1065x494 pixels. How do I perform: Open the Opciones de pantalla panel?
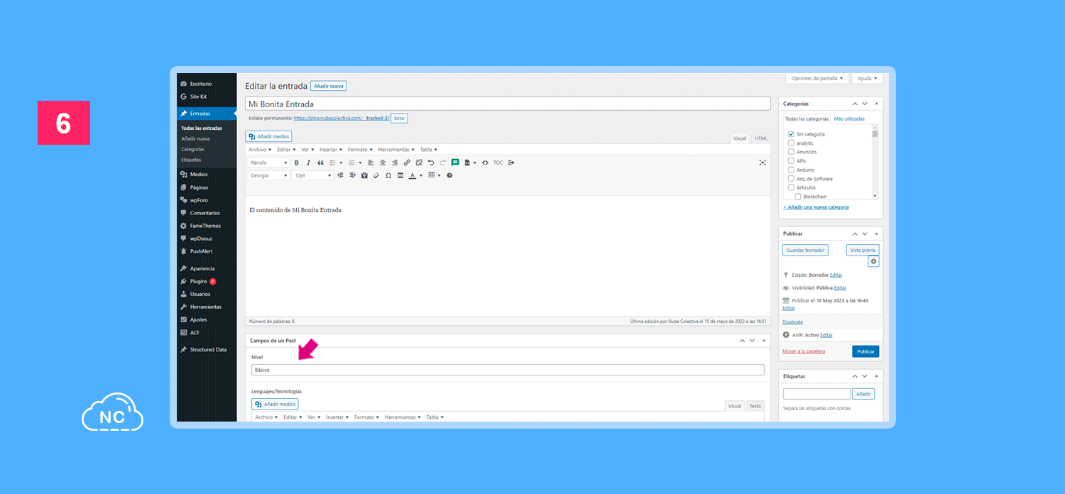[x=817, y=78]
